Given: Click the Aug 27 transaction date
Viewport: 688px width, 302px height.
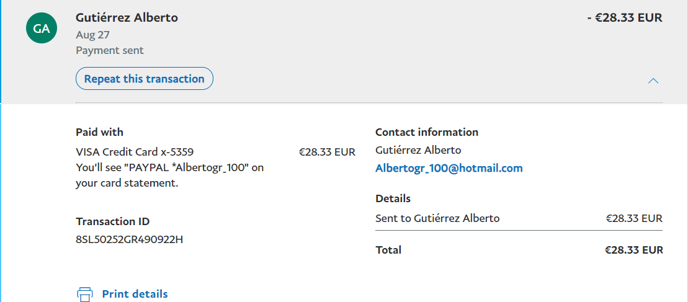Looking at the screenshot, I should coord(92,35).
